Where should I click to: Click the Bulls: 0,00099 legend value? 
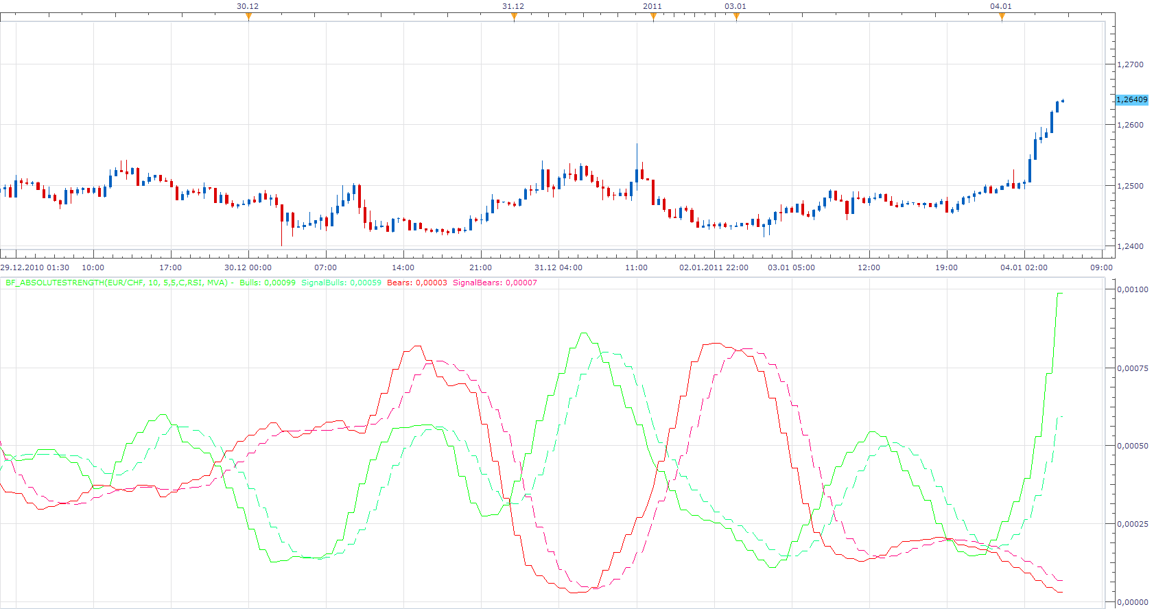[x=268, y=283]
